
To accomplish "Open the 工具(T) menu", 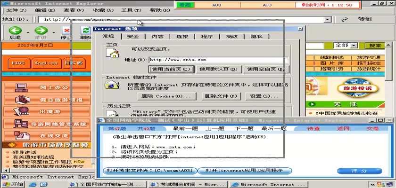I will click(131, 10).
